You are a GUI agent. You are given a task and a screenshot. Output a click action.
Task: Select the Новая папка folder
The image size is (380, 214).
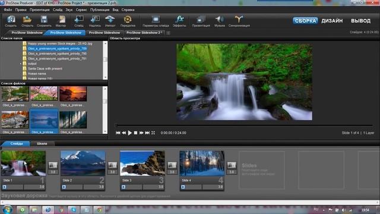tap(37, 74)
